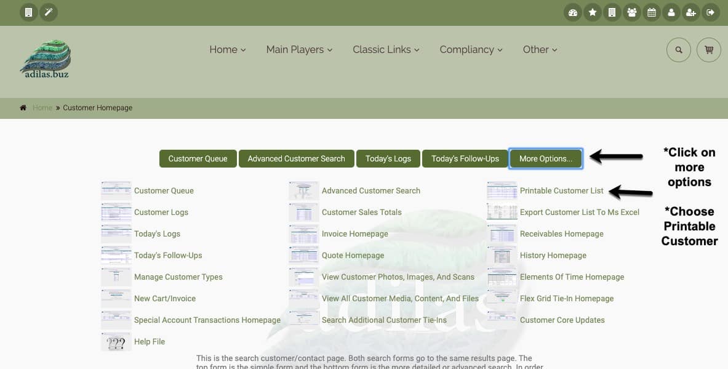Open the Other menu
The image size is (728, 369).
(x=540, y=50)
